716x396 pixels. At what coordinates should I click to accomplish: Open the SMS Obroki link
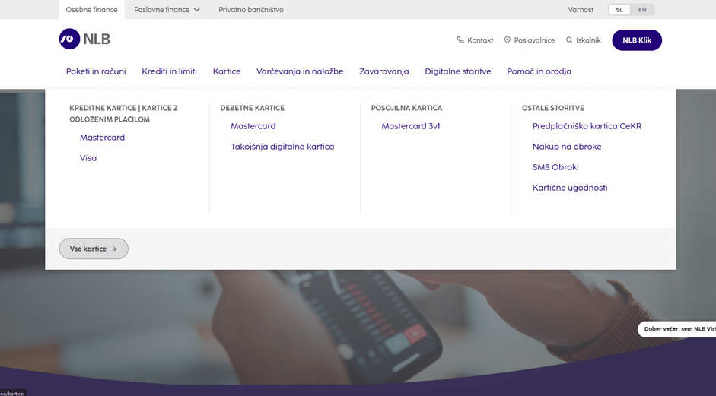coord(555,167)
